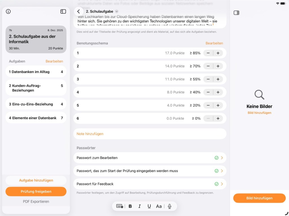Increase threshold for grade 6
The width and height of the screenshot is (289, 216).
[x=218, y=118]
